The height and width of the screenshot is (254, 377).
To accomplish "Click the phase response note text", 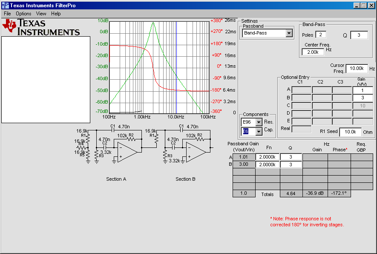I will click(x=307, y=222).
